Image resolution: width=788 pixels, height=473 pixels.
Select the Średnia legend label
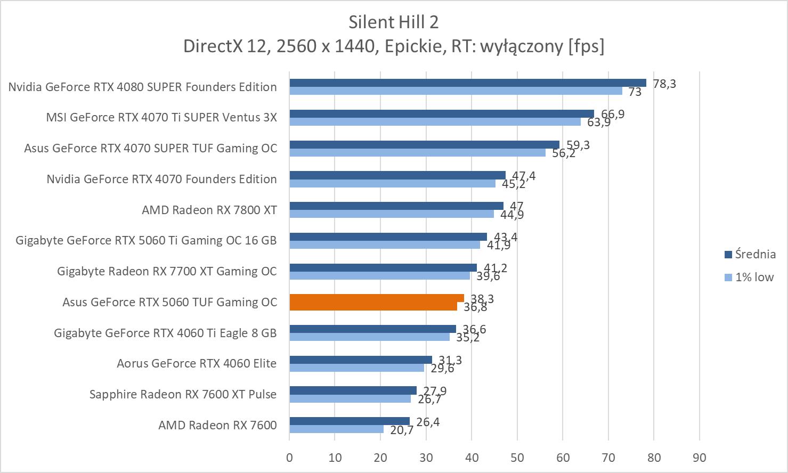755,254
